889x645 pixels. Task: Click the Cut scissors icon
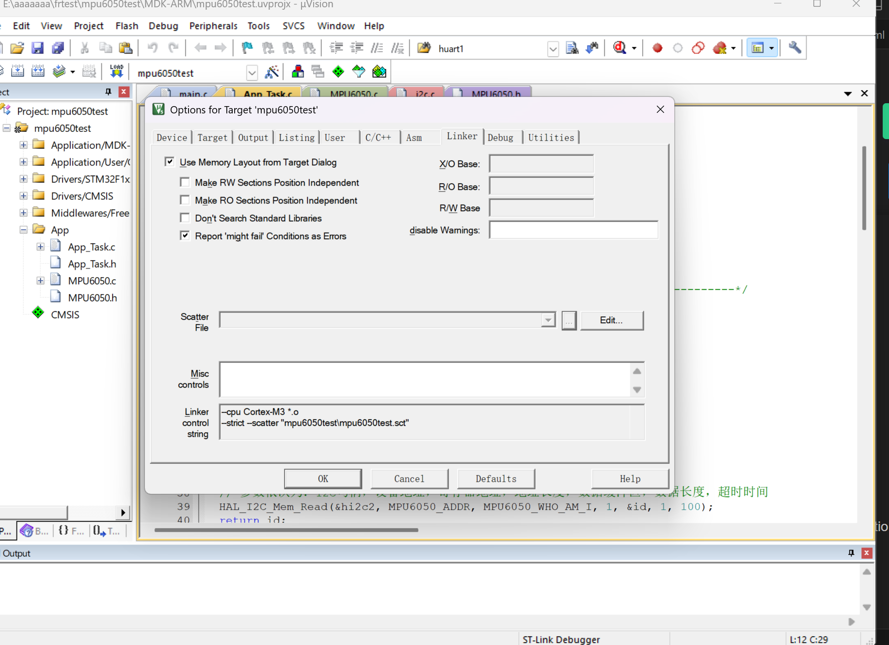pos(84,48)
